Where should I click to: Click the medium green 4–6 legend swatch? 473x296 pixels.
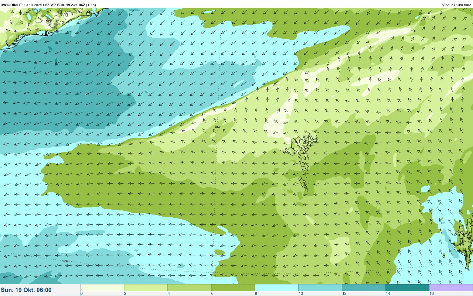[x=189, y=288]
